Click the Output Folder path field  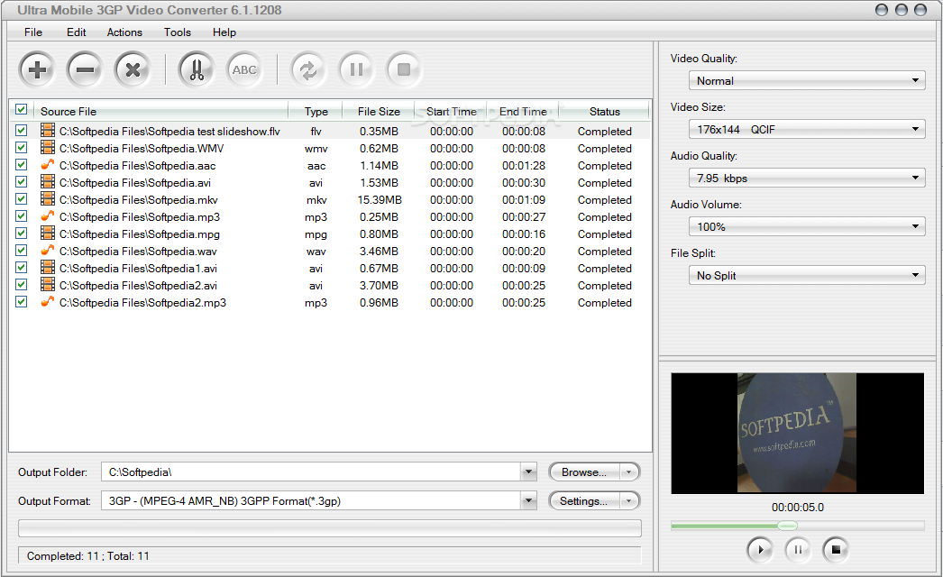coord(311,472)
